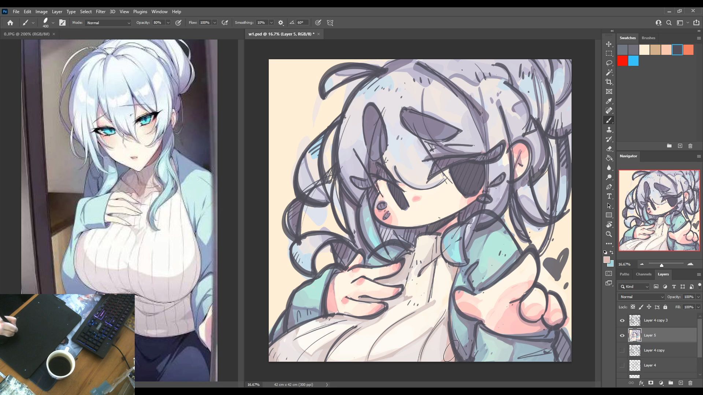This screenshot has width=703, height=395.
Task: Toggle lock image pixels brush icon
Action: click(x=641, y=307)
